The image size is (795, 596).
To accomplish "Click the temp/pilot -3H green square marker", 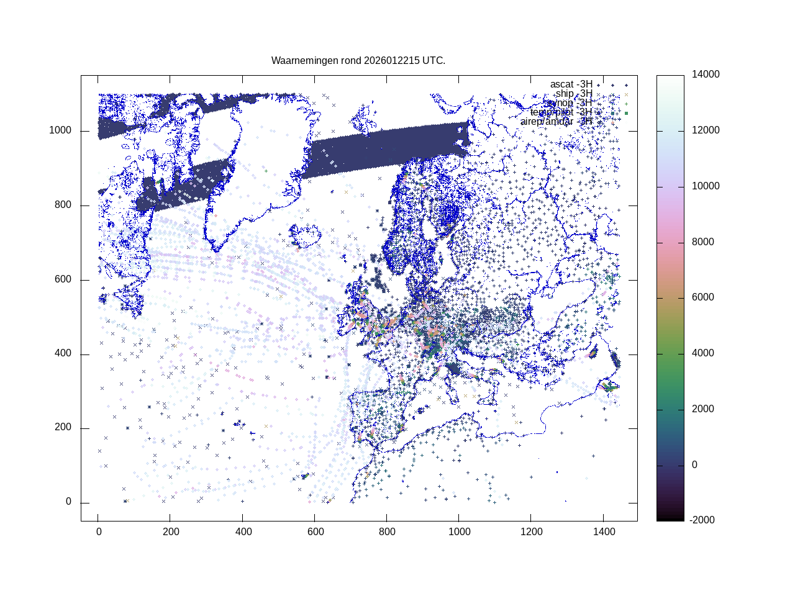I will [x=626, y=113].
